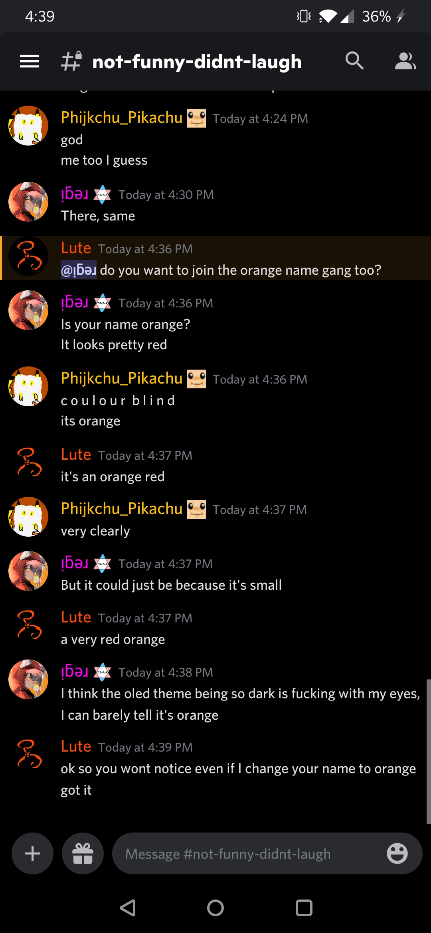Tap the star badge beside 4:30 PM name

click(x=102, y=195)
